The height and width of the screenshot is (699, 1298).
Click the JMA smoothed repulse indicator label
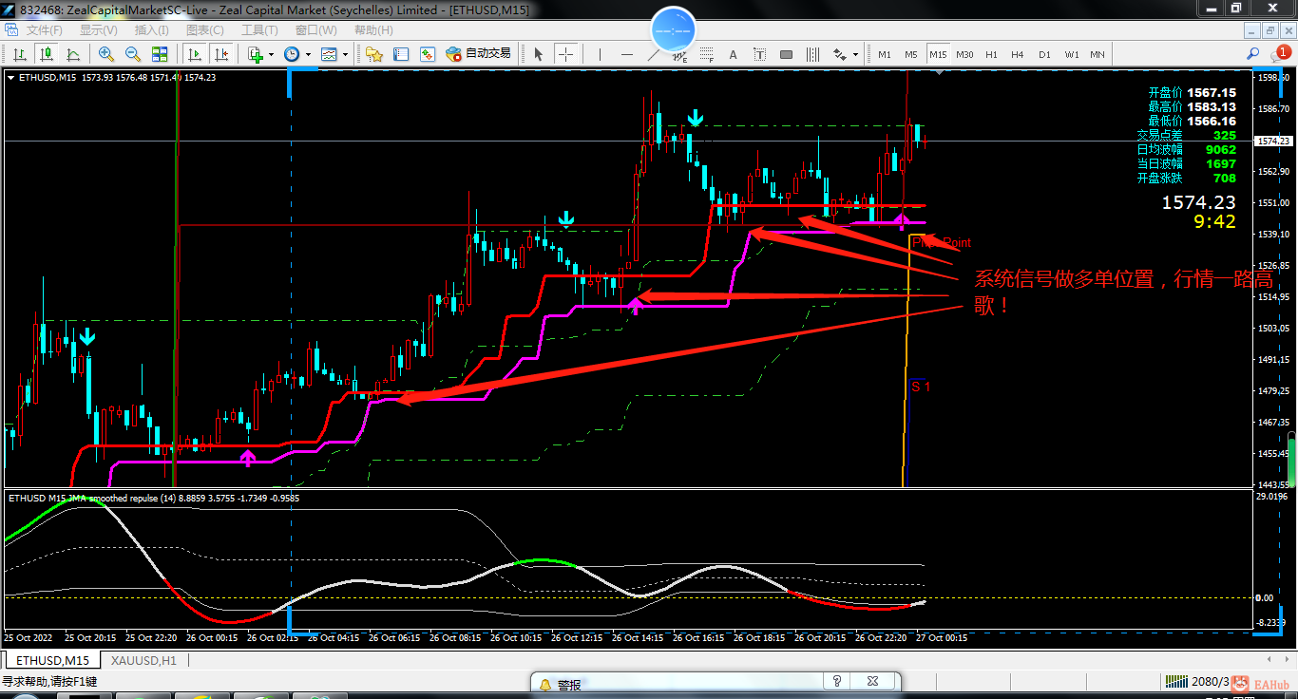click(x=154, y=498)
